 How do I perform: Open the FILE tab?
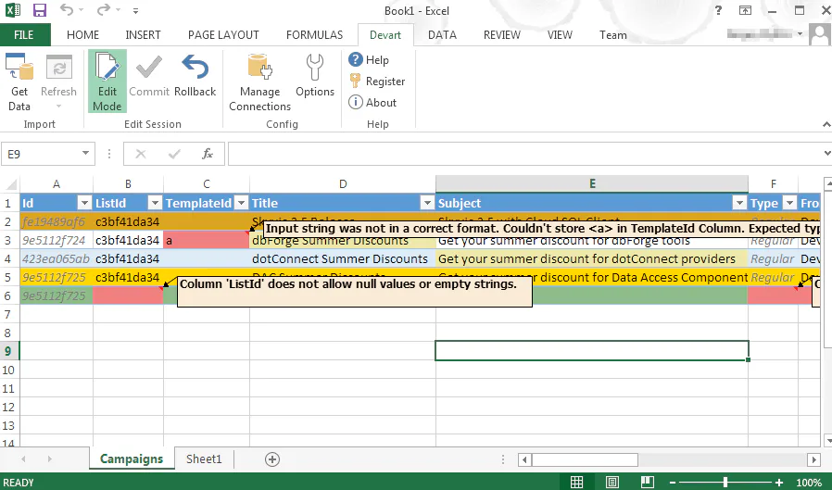coord(24,35)
